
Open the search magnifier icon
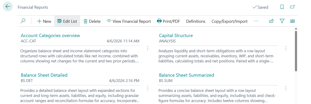(23, 21)
